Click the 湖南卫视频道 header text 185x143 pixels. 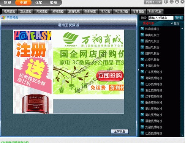68,25
